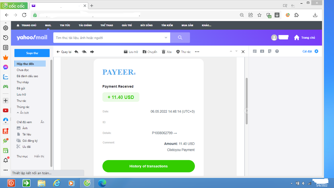Open Đã gửi sent folder
Image resolution: width=334 pixels, height=188 pixels.
point(21,88)
